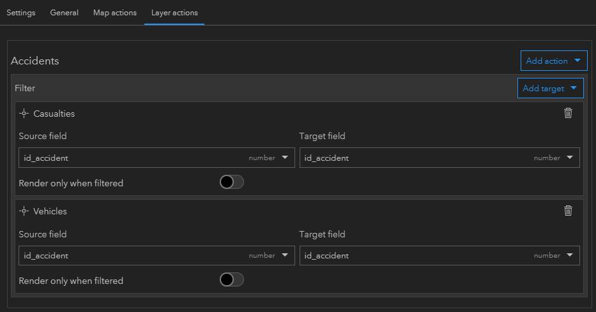Delete the Vehicles target with trash icon
596x312 pixels.
pos(568,211)
